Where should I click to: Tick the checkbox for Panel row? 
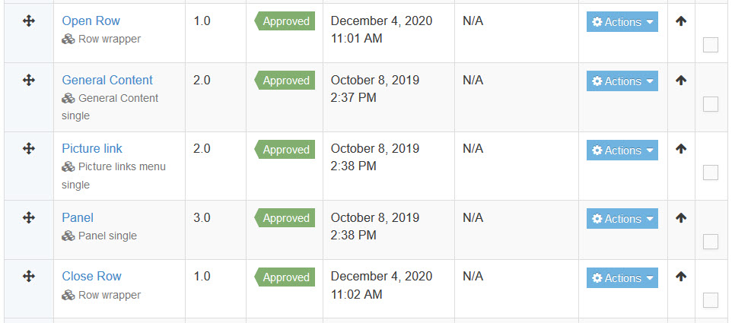click(711, 242)
